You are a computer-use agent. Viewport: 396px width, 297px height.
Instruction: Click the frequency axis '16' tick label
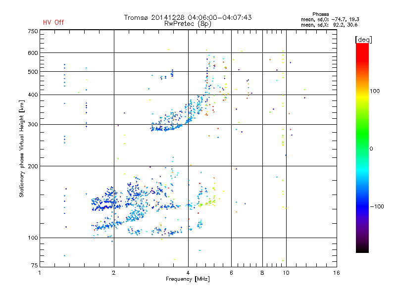point(337,273)
